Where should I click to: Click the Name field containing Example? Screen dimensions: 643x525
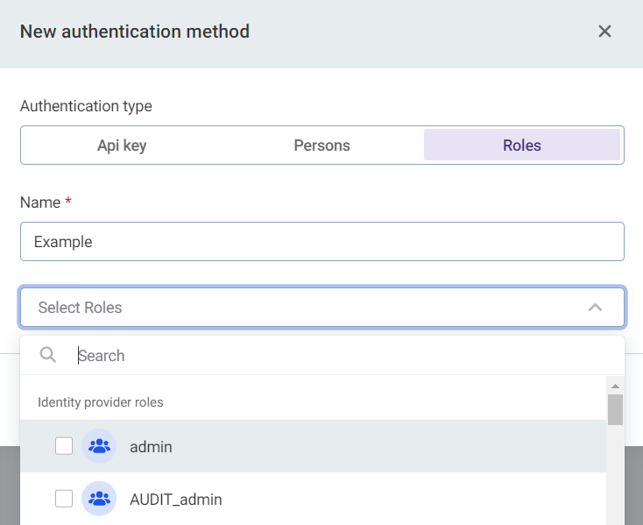pyautogui.click(x=321, y=241)
